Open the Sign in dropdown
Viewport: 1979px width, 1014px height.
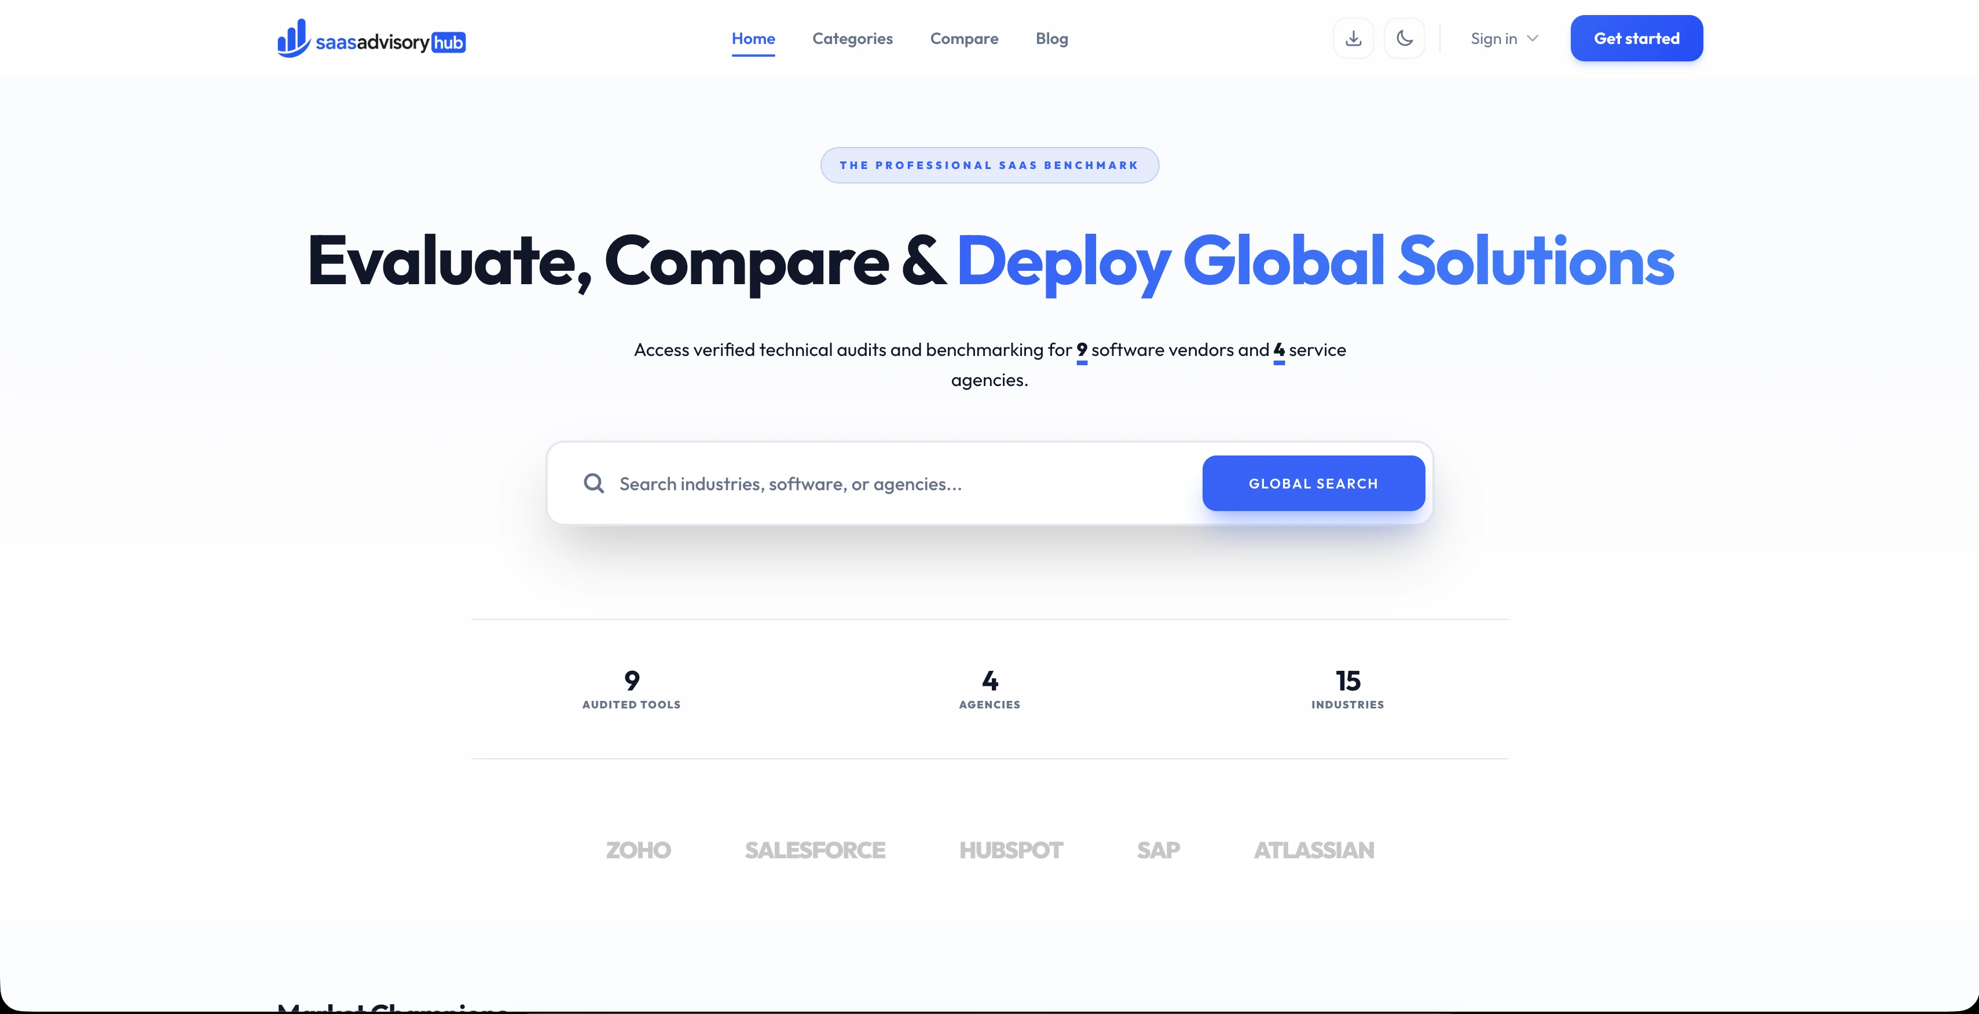click(x=1504, y=38)
